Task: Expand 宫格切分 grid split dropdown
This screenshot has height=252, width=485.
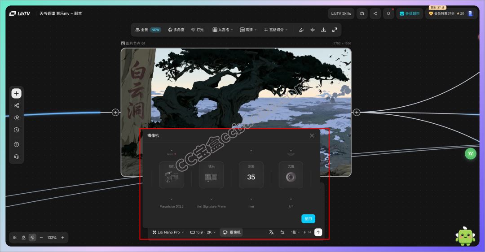Action: (276, 30)
